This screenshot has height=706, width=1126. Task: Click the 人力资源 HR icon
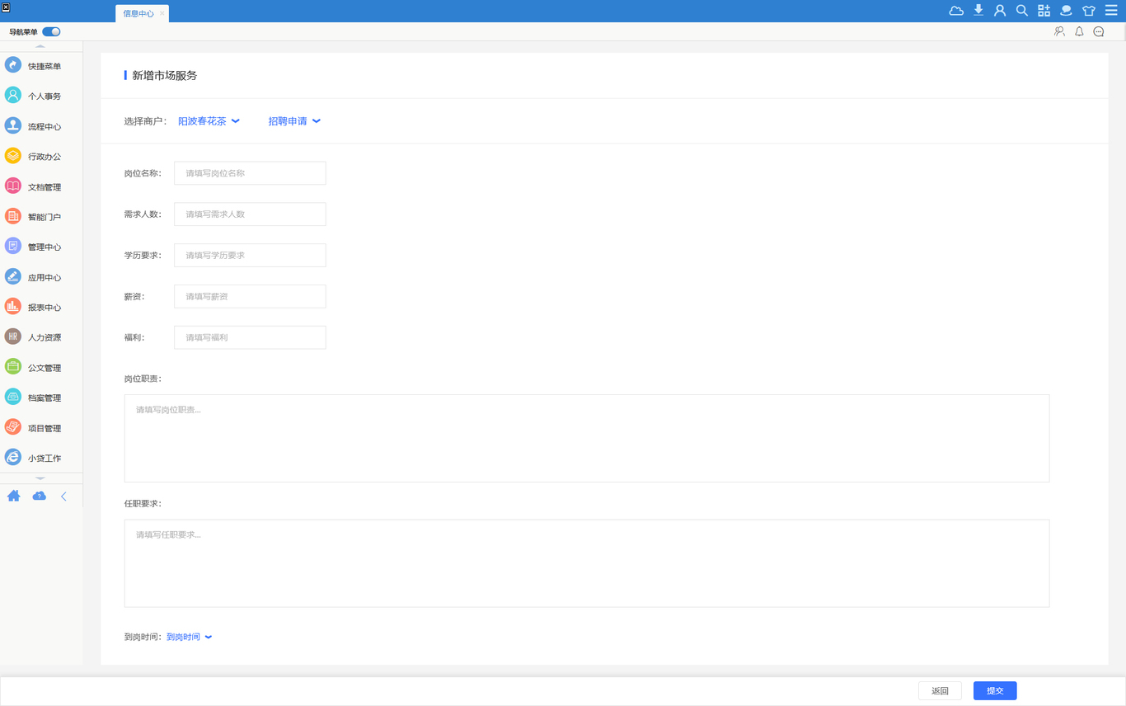pos(13,337)
